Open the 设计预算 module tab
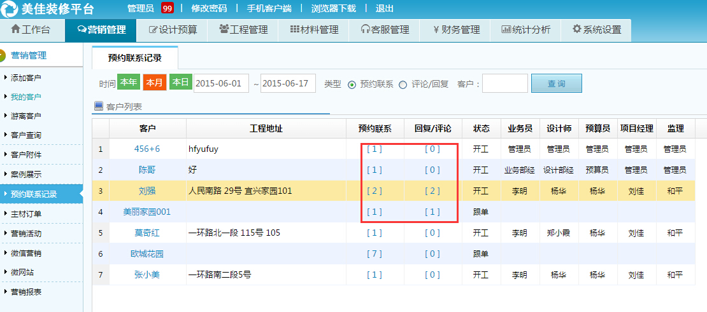This screenshot has width=707, height=312. [173, 30]
